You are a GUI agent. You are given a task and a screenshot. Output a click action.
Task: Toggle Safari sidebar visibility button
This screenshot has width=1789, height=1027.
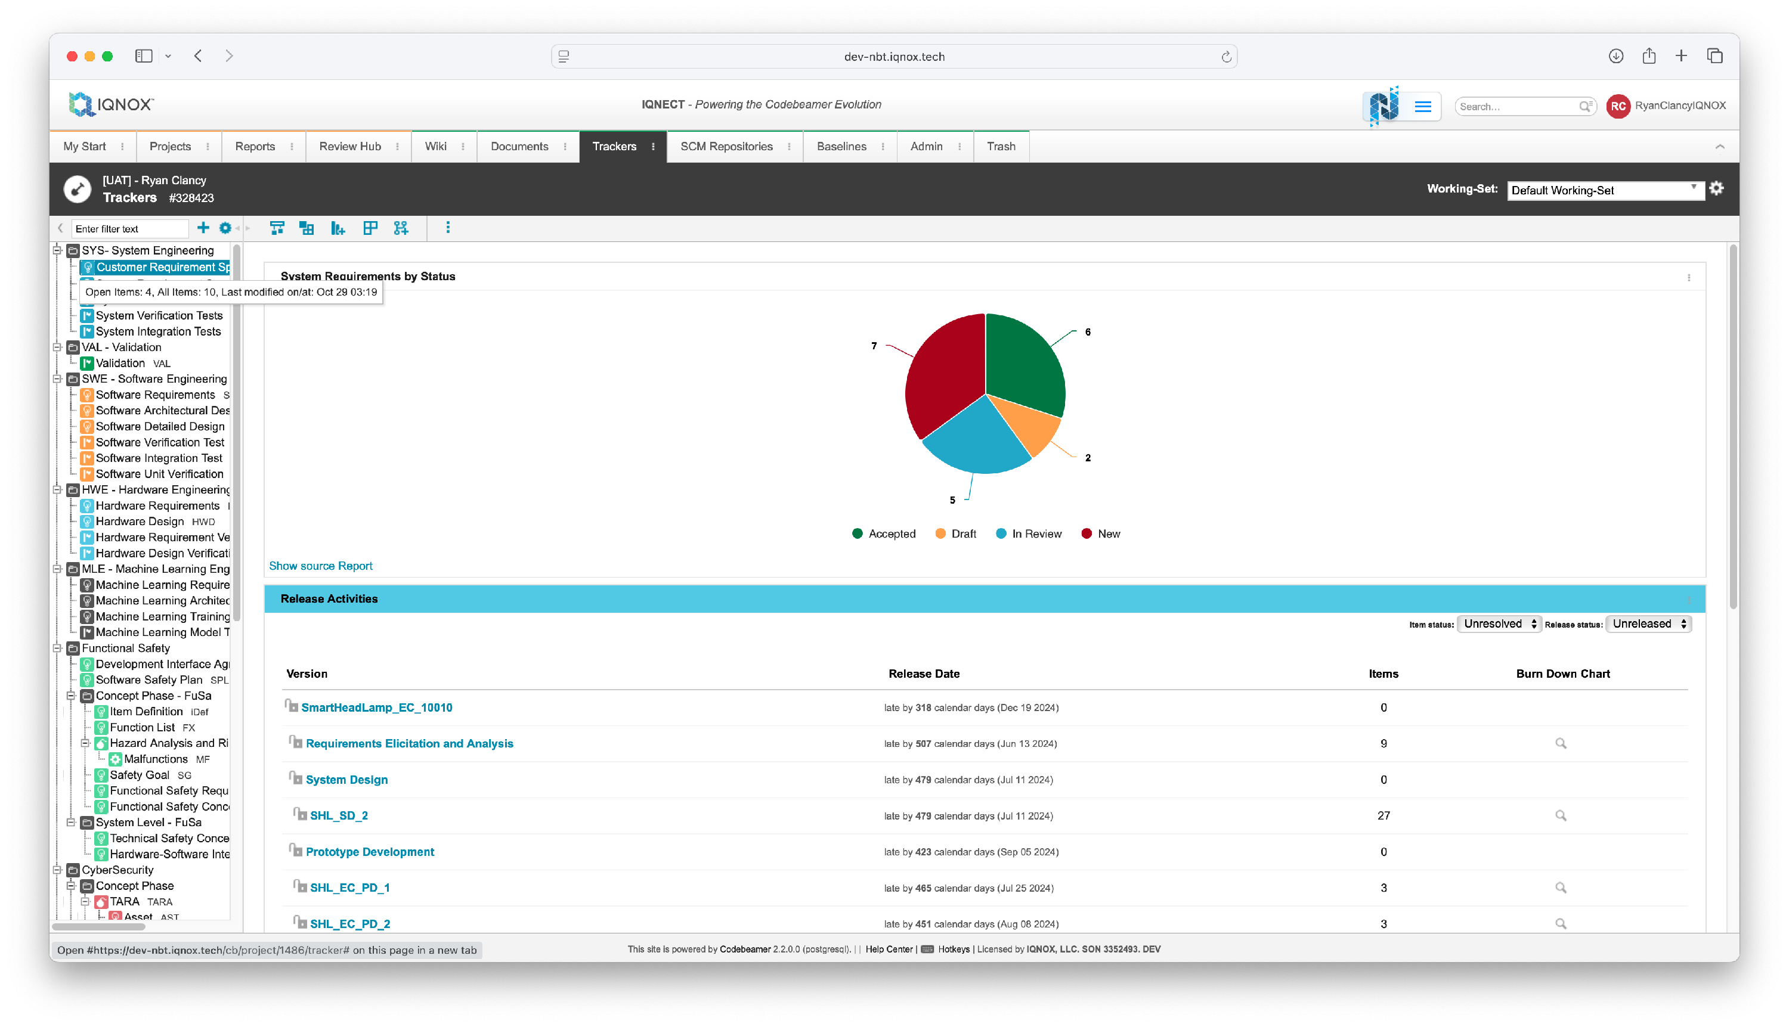[144, 55]
